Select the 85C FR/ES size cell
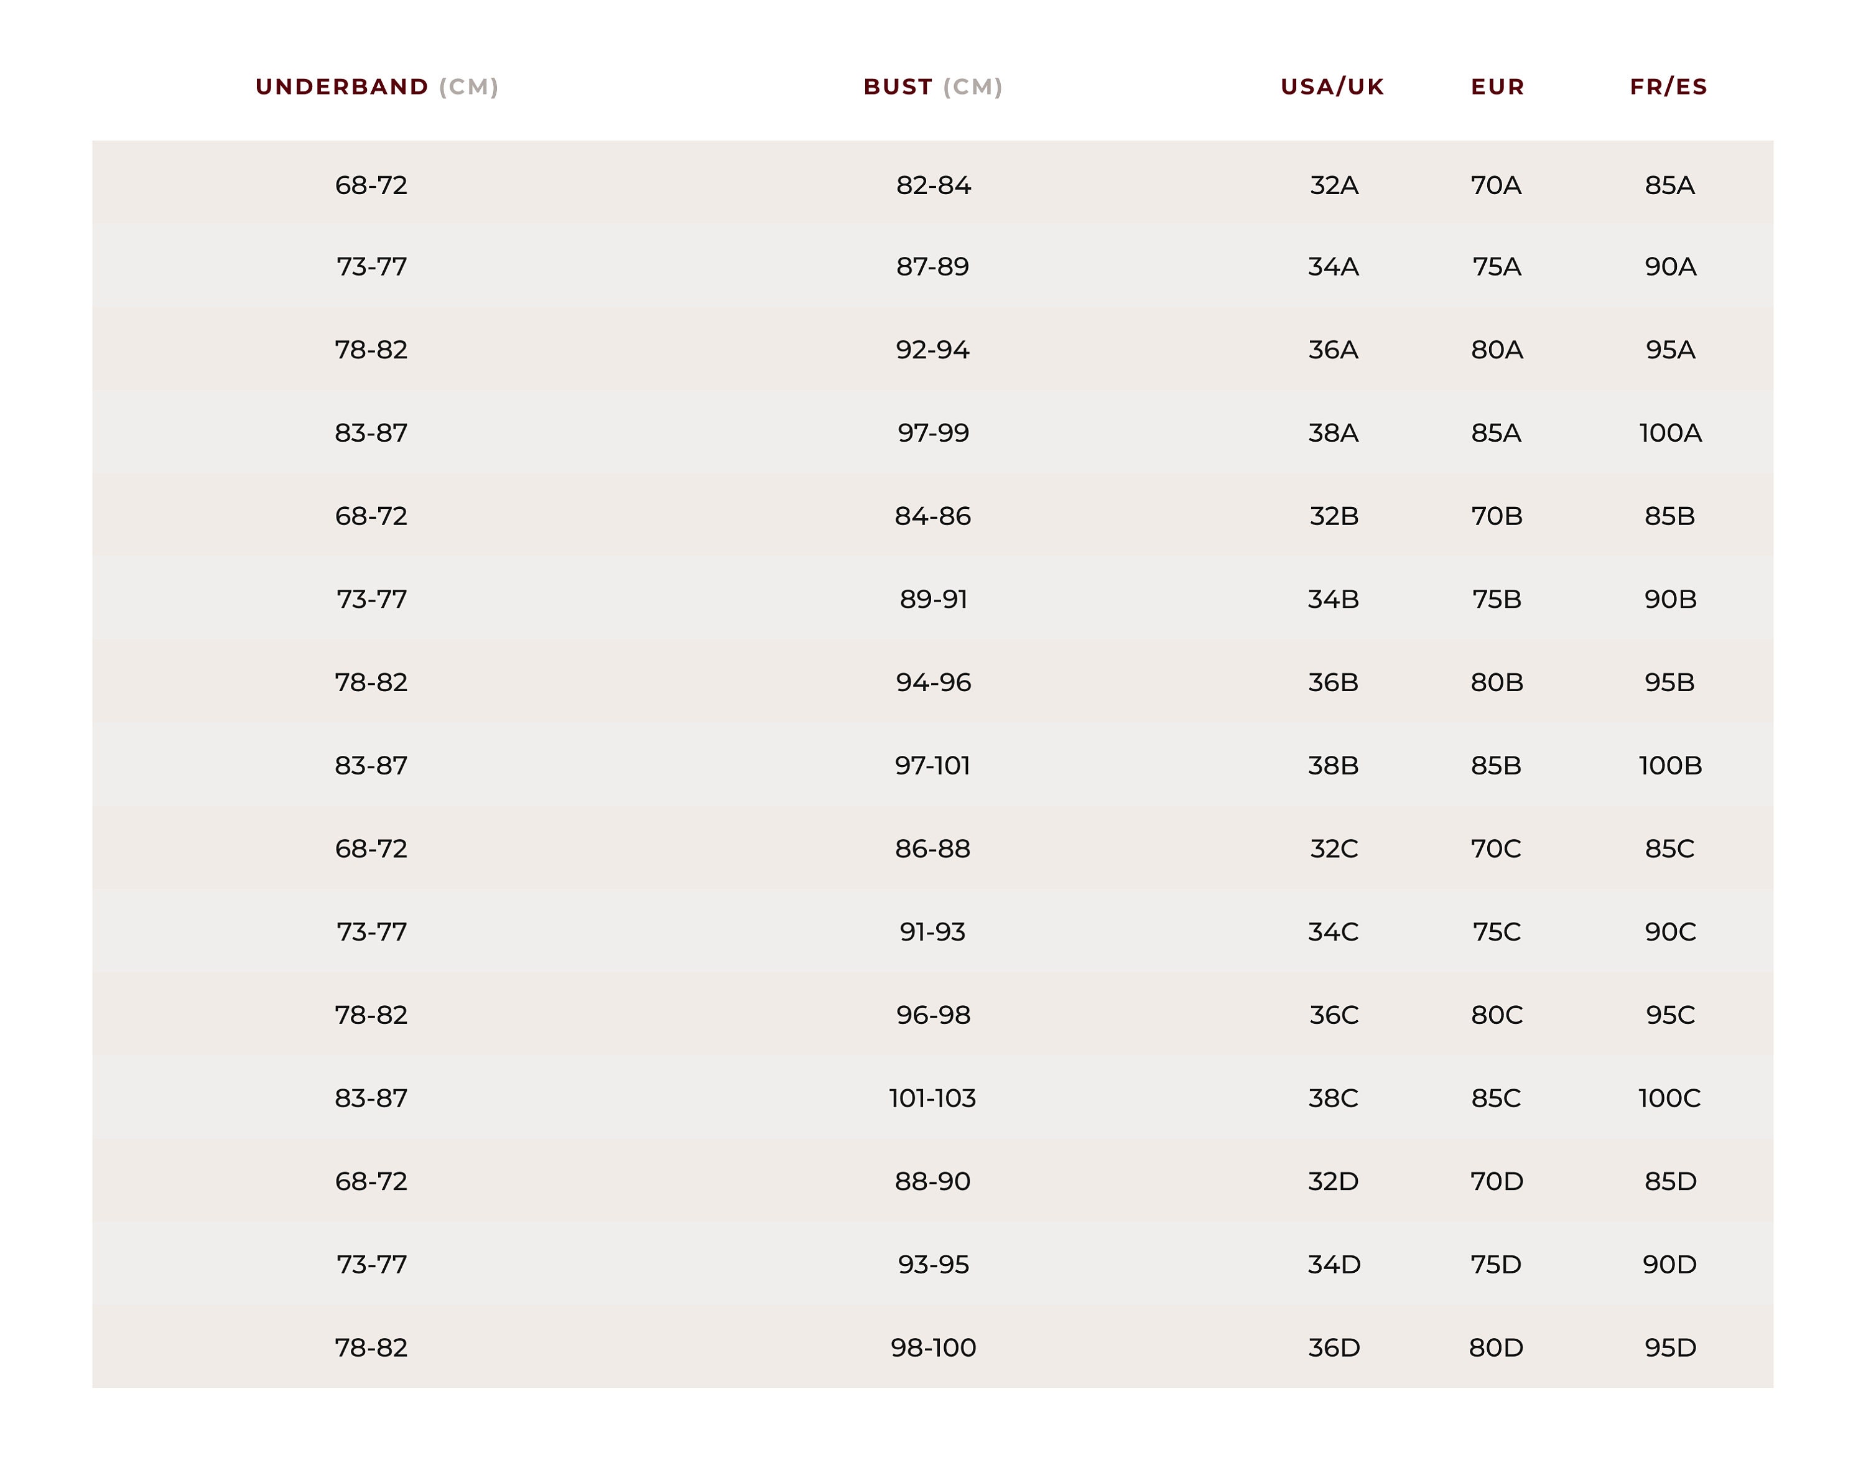This screenshot has width=1866, height=1460. pyautogui.click(x=1669, y=849)
